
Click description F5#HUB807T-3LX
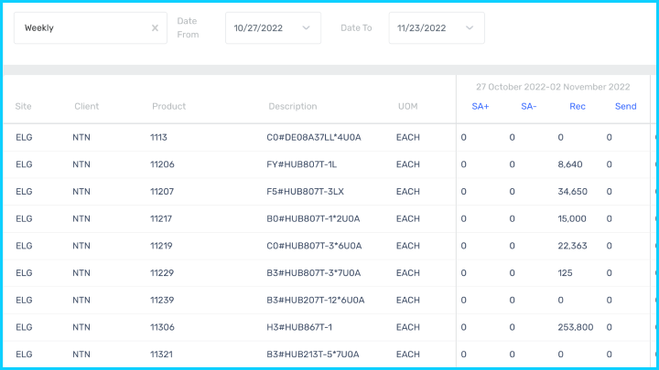305,192
